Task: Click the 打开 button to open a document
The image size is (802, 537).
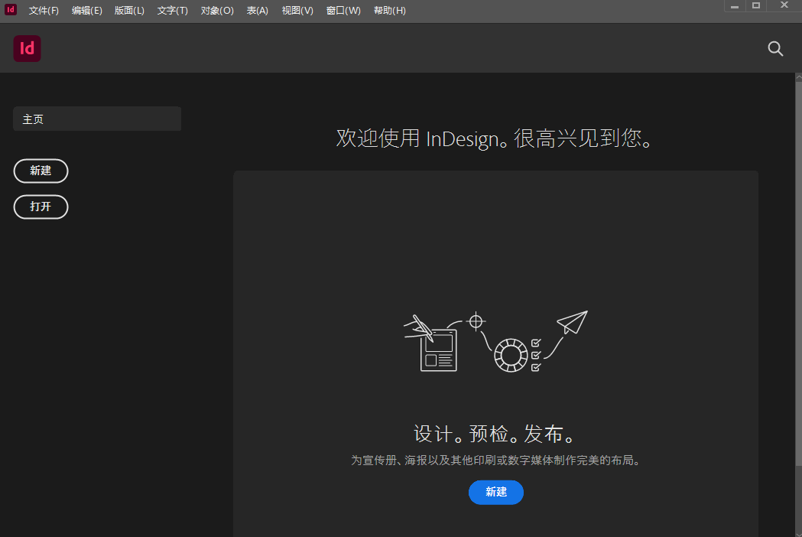Action: [x=41, y=207]
